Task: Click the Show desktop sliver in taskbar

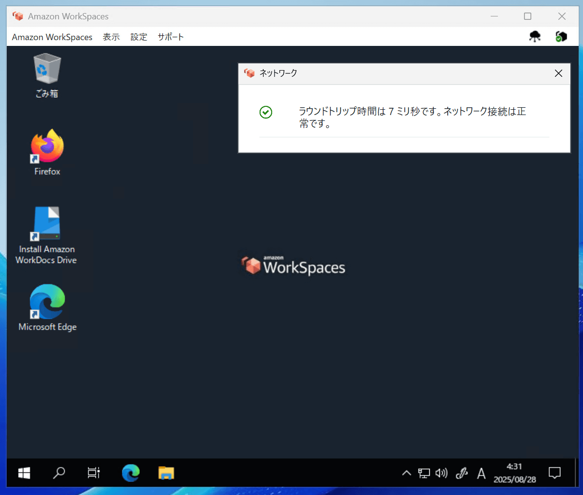Action: click(x=576, y=473)
